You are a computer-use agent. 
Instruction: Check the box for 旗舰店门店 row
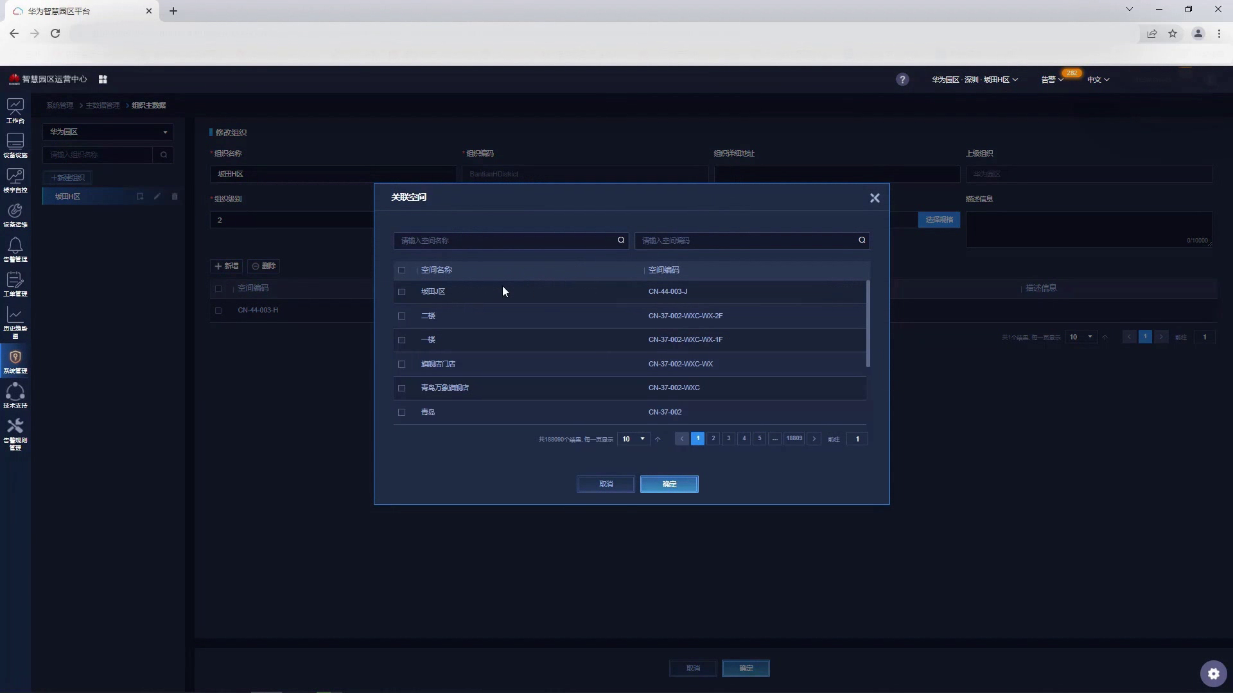coord(402,364)
